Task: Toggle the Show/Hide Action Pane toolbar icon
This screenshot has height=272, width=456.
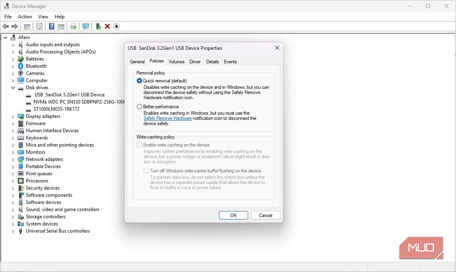Action: (61, 26)
